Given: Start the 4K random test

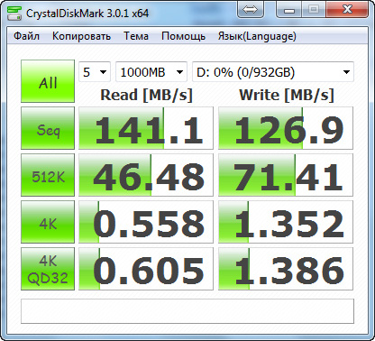Looking at the screenshot, I should pos(48,222).
